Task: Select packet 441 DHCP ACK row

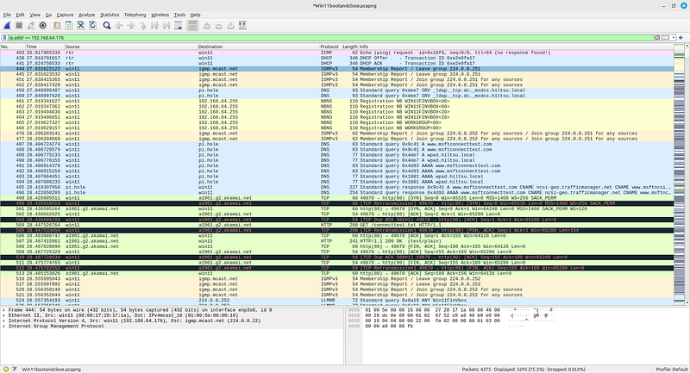Action: [x=336, y=63]
